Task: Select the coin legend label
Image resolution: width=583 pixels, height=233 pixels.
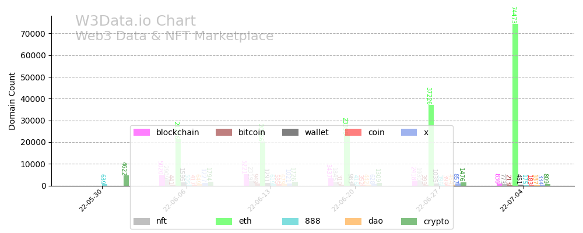Action: tap(376, 132)
